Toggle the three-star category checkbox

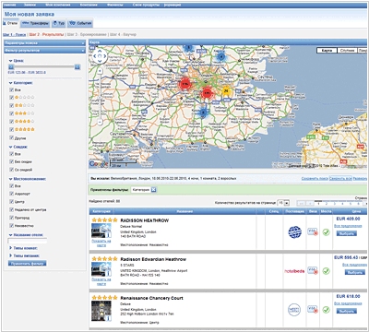[x=11, y=113]
